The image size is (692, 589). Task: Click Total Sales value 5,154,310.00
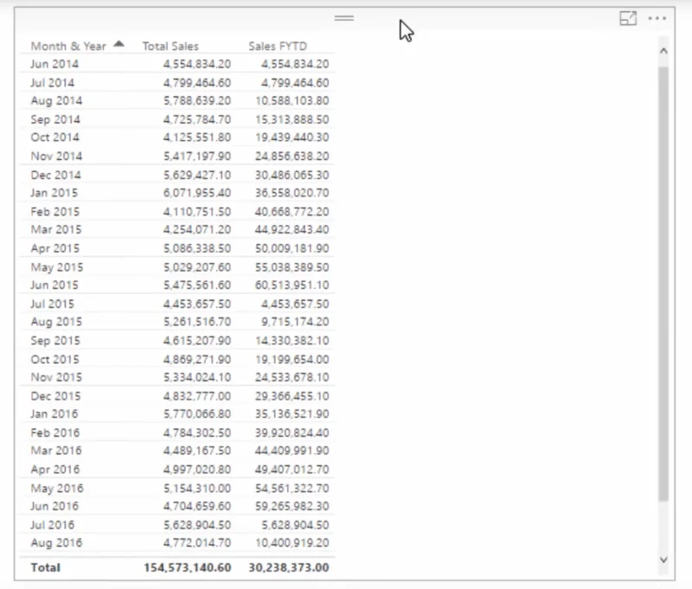[x=197, y=489]
